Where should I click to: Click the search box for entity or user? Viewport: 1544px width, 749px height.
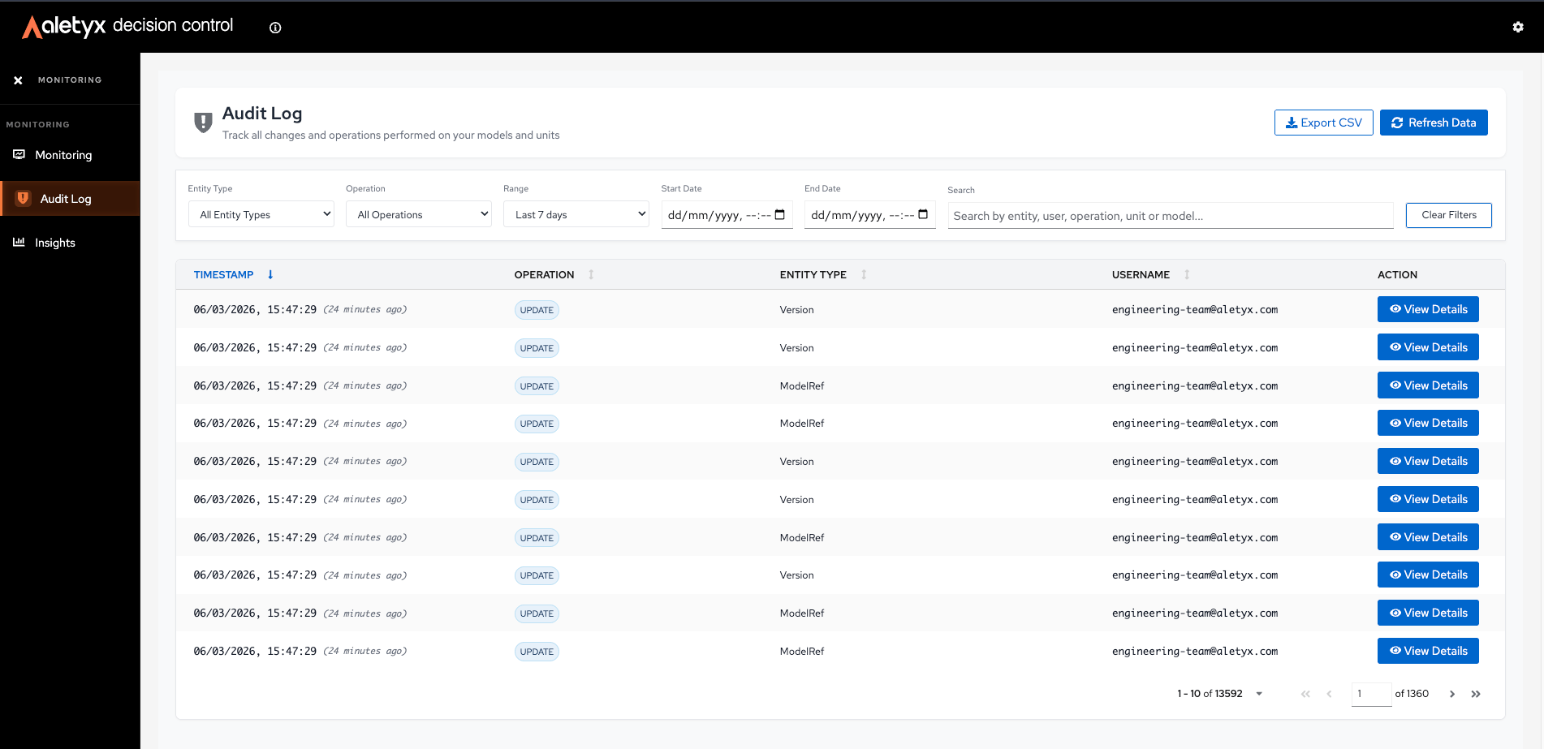point(1171,216)
